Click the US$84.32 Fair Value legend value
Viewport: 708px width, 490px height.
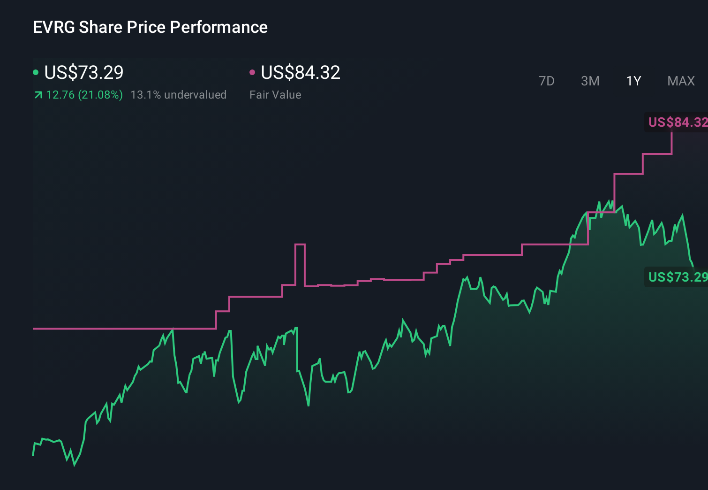click(301, 73)
